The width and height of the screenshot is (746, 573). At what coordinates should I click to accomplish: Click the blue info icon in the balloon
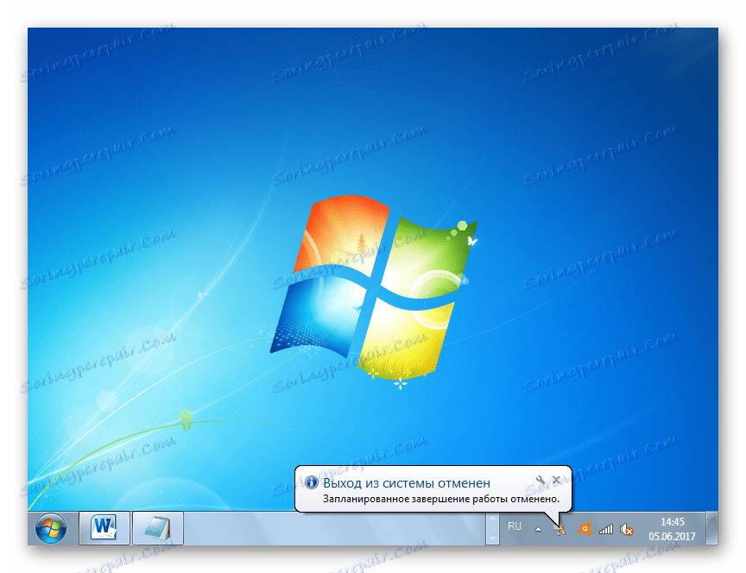[311, 482]
